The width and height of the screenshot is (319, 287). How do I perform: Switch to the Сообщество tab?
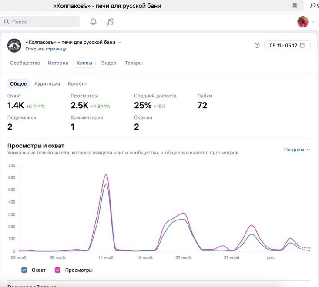tap(25, 63)
